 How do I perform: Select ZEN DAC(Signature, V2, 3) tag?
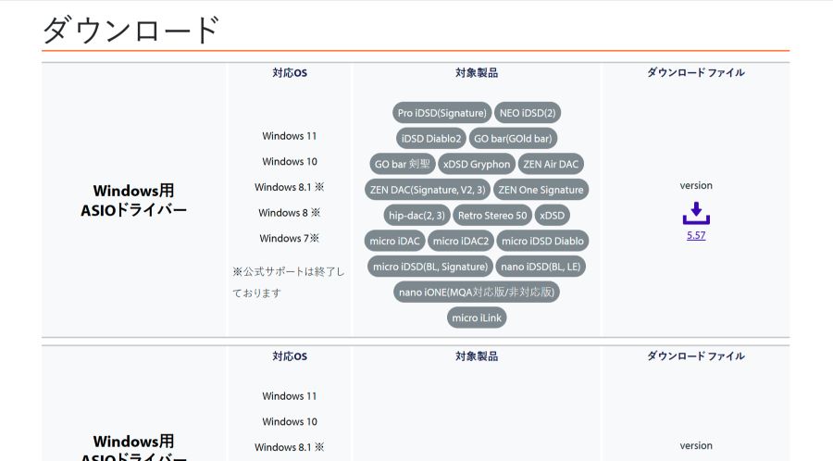428,190
